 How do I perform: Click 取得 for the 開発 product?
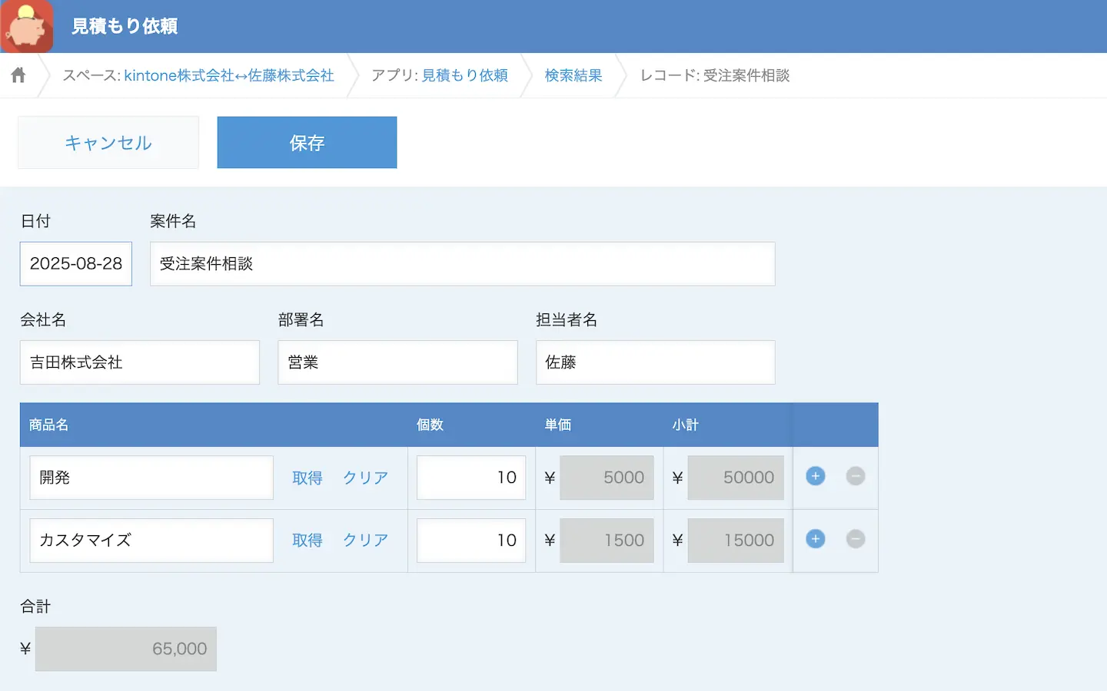[307, 478]
